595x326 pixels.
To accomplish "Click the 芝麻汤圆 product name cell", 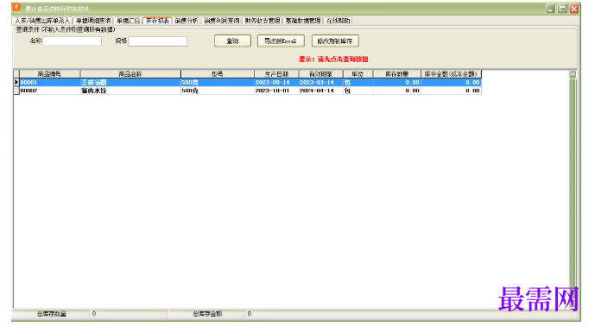I will [x=130, y=82].
